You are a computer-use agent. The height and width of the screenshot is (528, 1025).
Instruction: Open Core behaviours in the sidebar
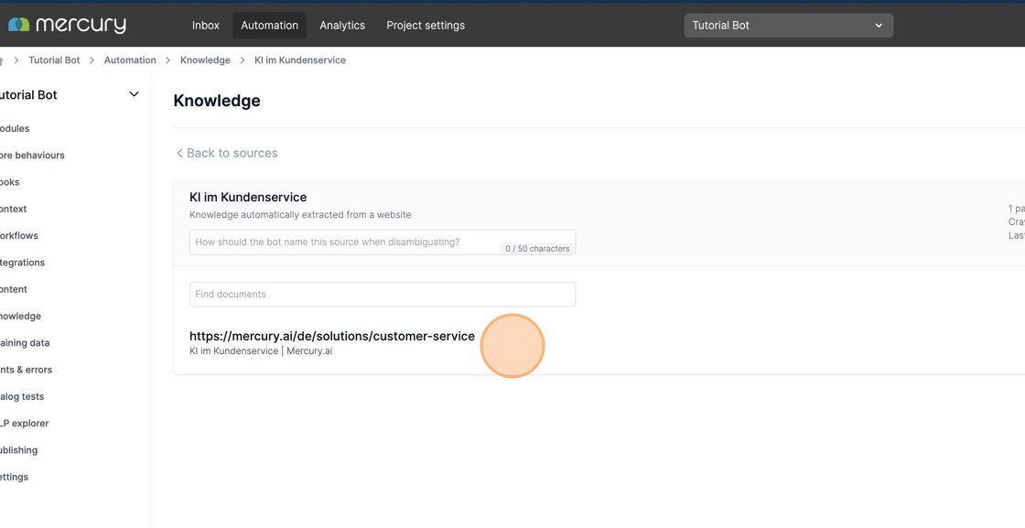[32, 156]
